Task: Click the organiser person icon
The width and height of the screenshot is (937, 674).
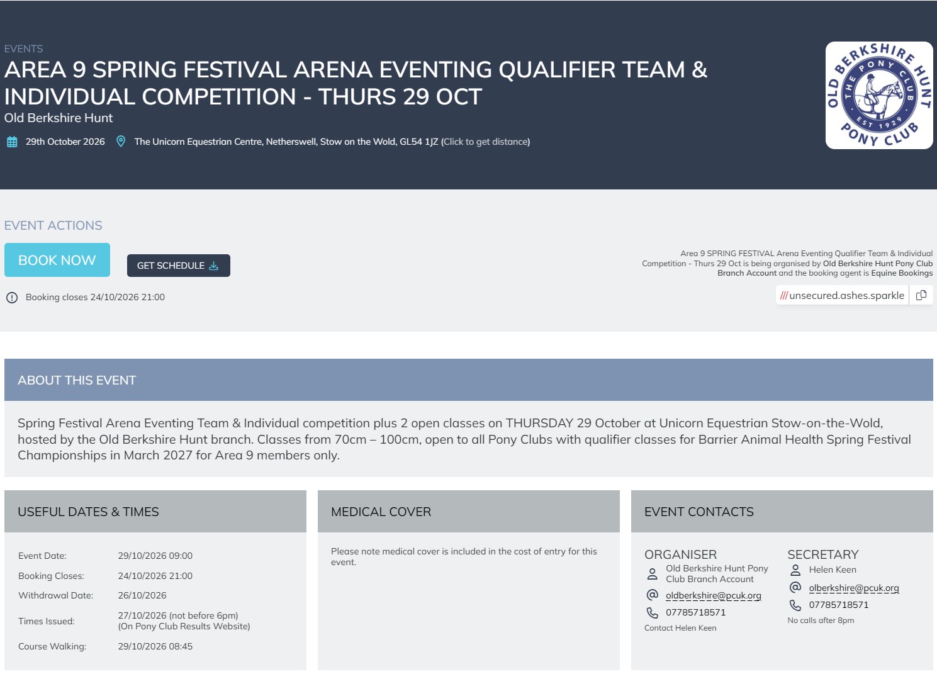Action: click(x=653, y=574)
